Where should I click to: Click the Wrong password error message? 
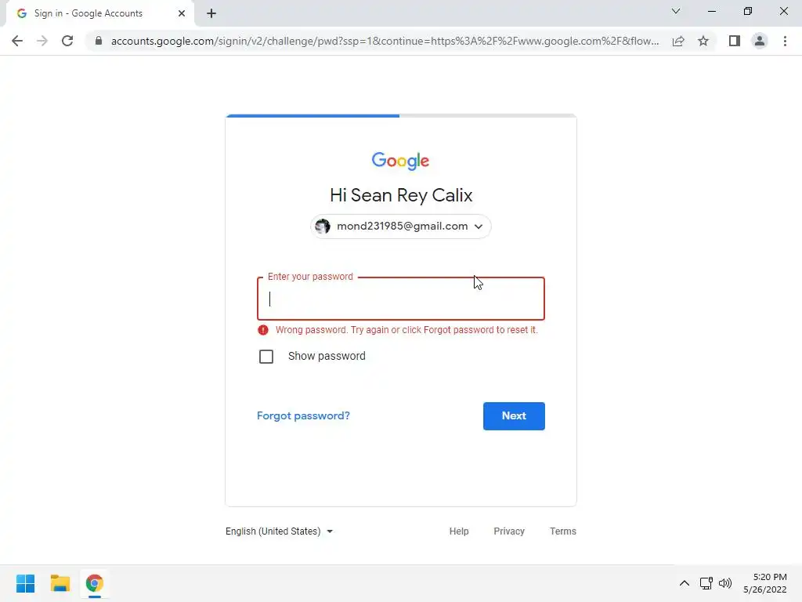pyautogui.click(x=406, y=330)
